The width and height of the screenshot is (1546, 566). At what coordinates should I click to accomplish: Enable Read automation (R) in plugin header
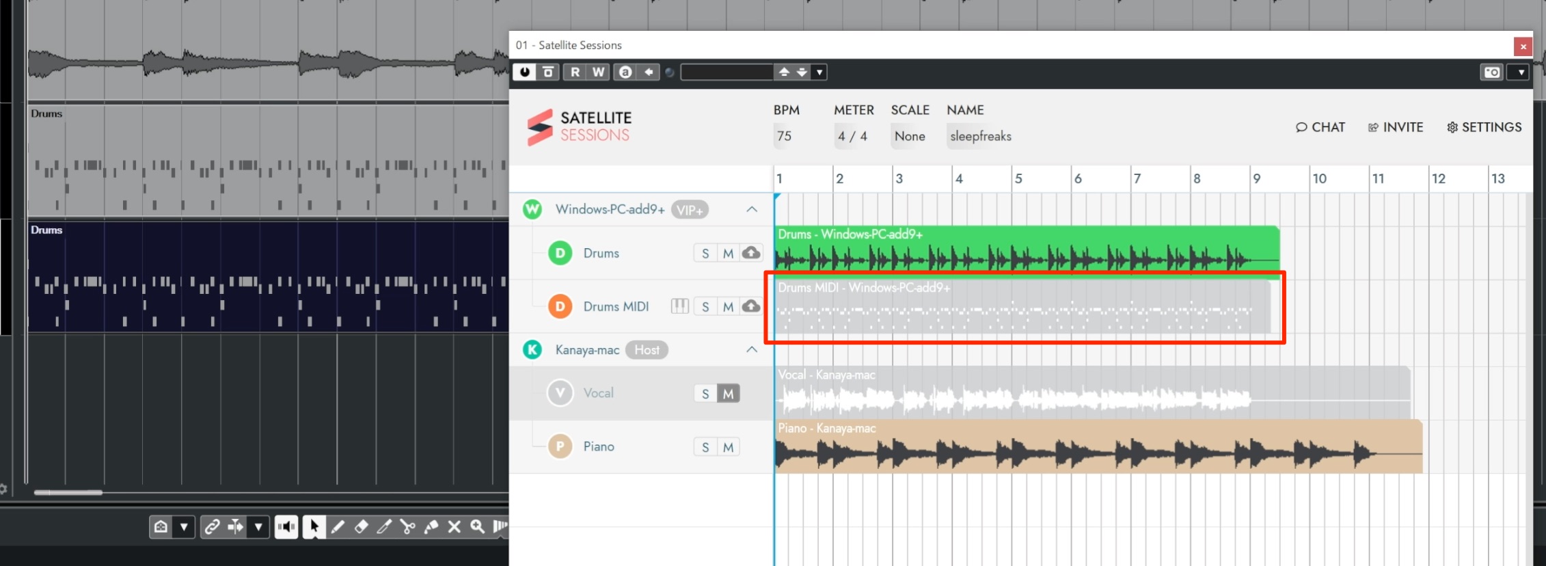coord(575,72)
